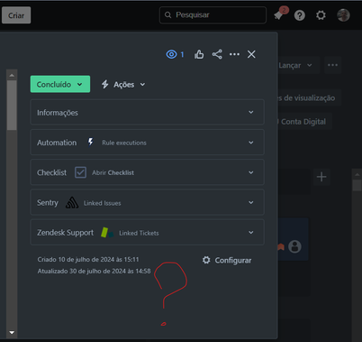Expand the Informações section
This screenshot has width=362, height=342.
point(147,112)
